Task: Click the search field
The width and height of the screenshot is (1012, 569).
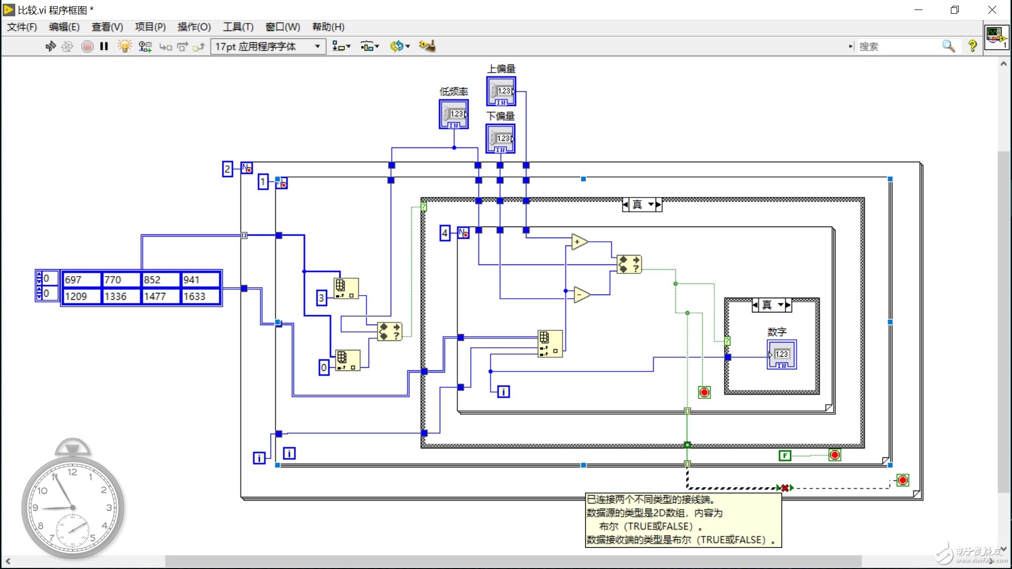Action: click(899, 46)
